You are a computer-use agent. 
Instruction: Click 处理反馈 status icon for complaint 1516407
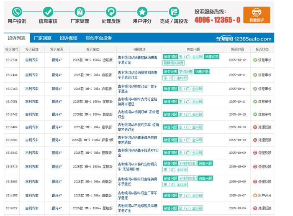pos(255,127)
